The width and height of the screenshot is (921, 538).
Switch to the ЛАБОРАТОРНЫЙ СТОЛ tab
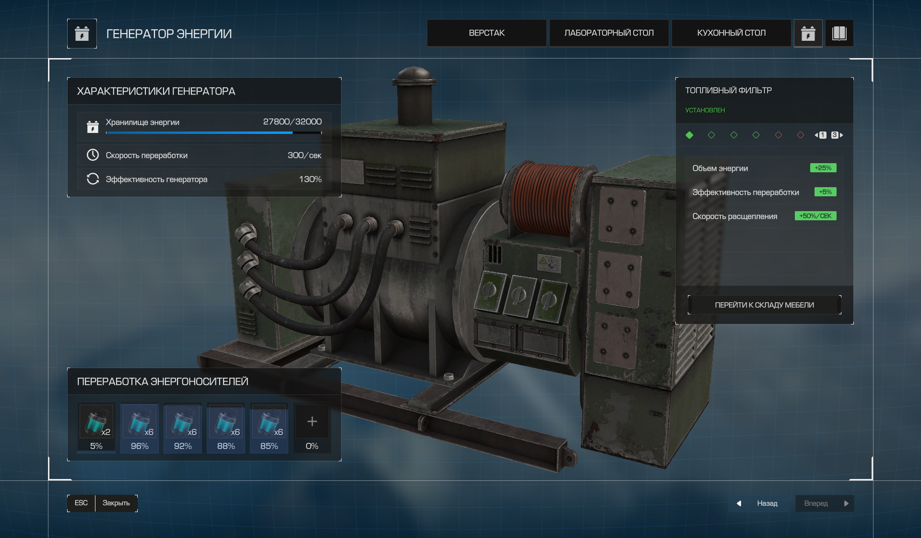coord(609,33)
